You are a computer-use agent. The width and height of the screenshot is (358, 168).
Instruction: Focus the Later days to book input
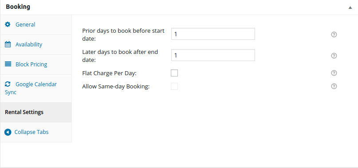pos(213,55)
